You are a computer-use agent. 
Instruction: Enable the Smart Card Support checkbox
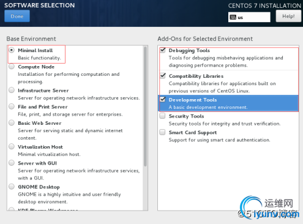click(162, 132)
